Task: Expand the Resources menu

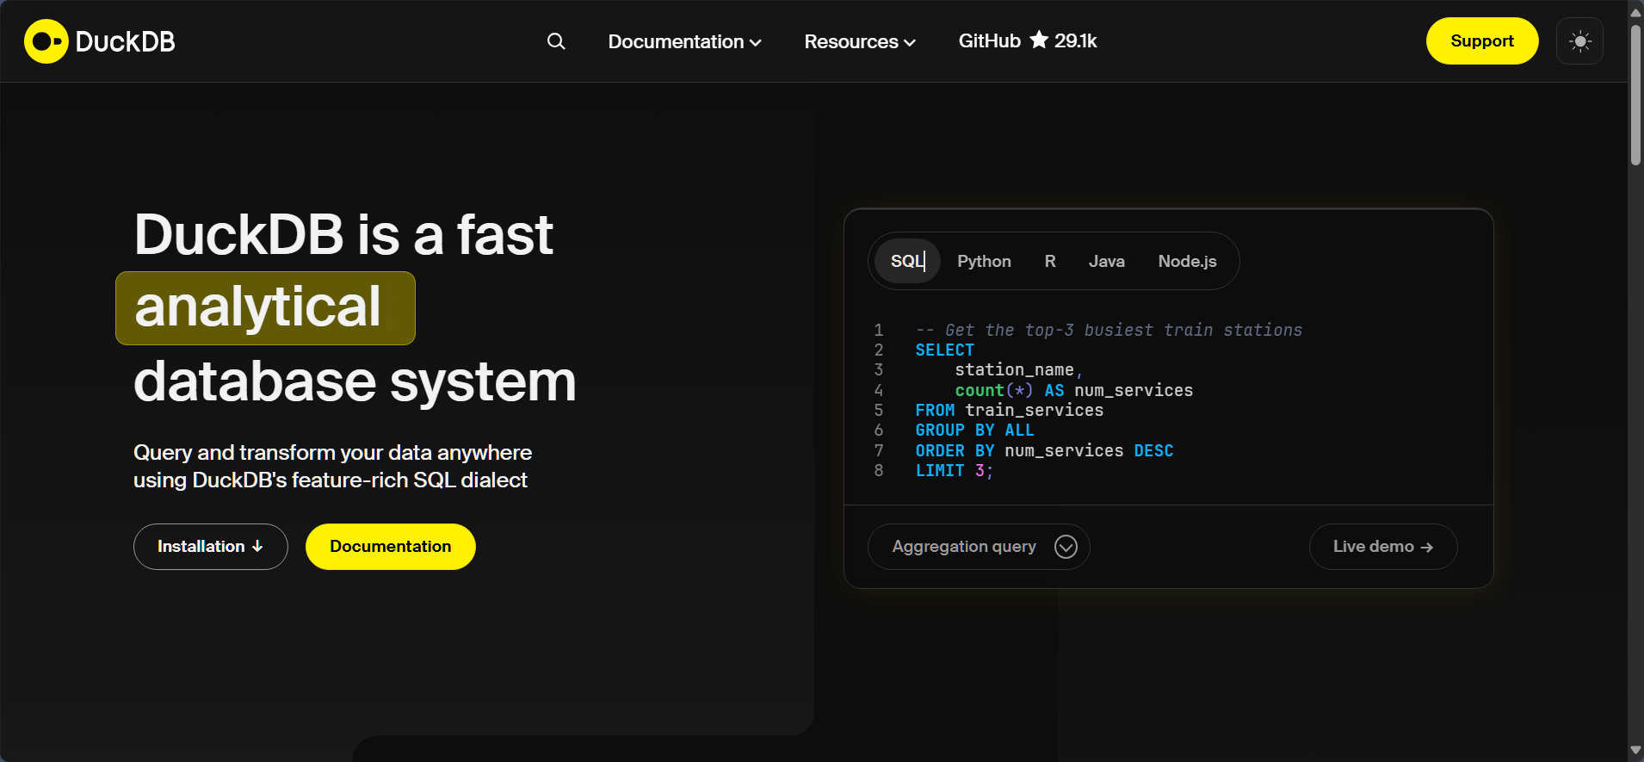Action: tap(860, 41)
